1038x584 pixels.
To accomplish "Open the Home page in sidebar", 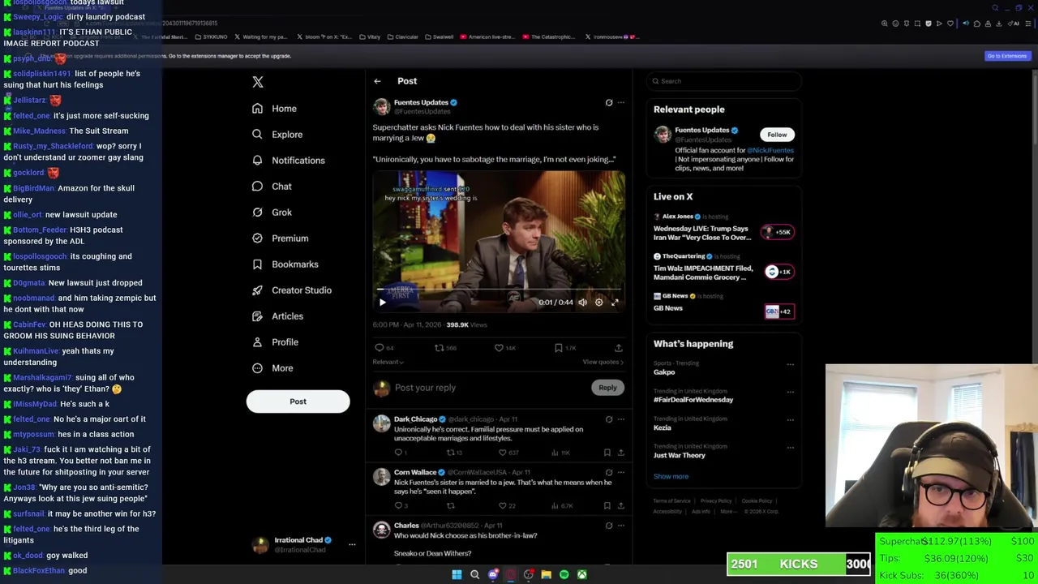I will click(274, 109).
